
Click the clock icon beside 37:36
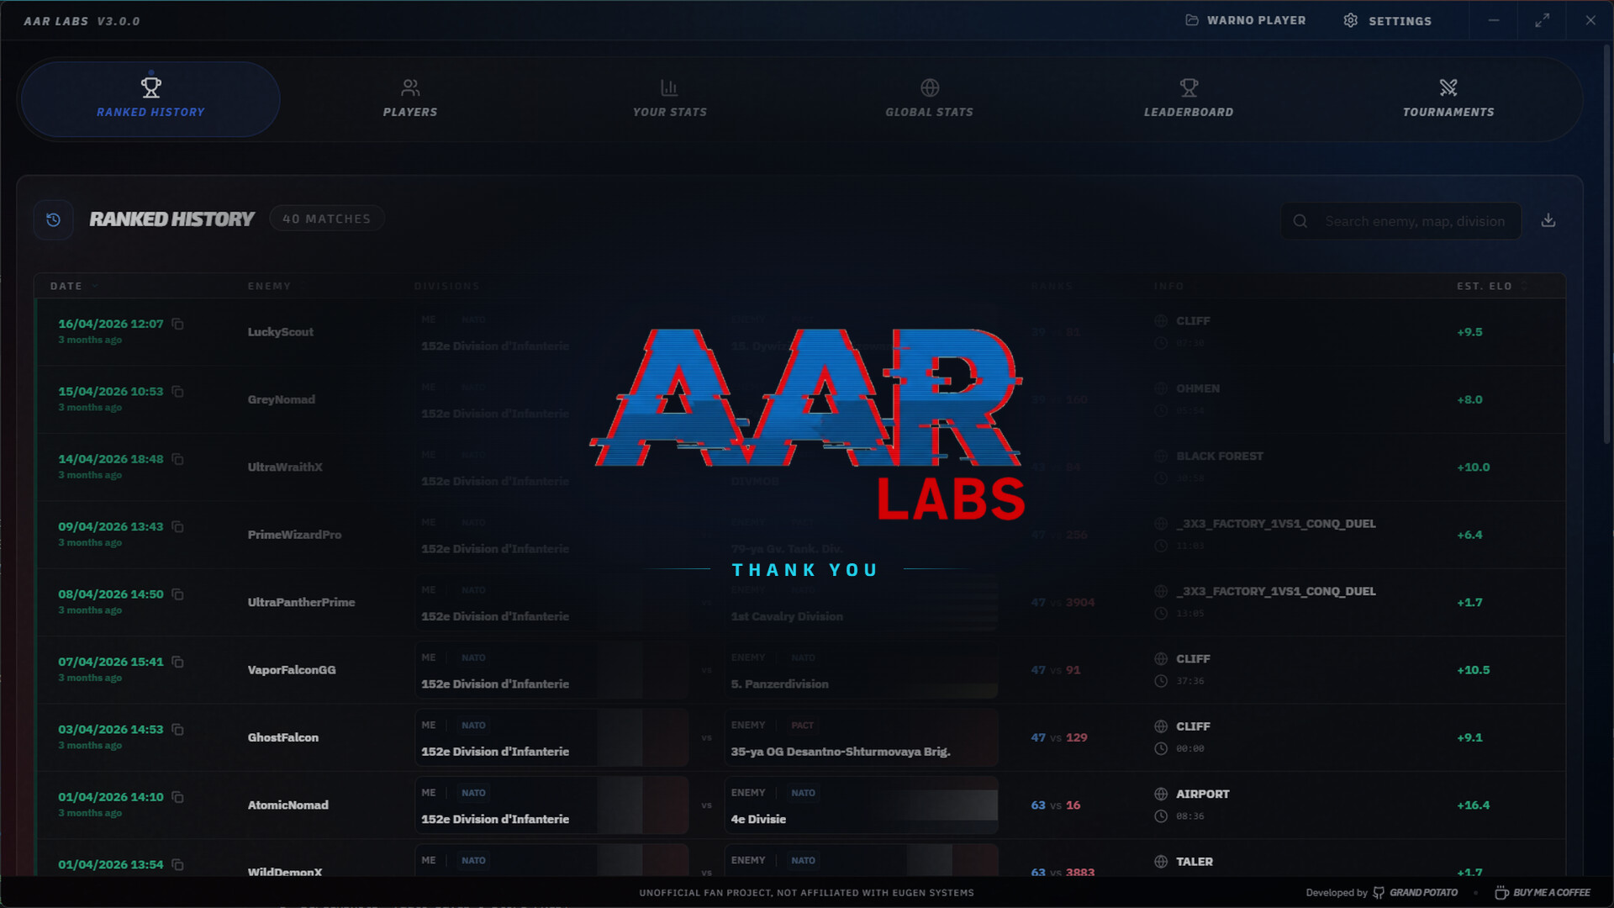pos(1161,681)
